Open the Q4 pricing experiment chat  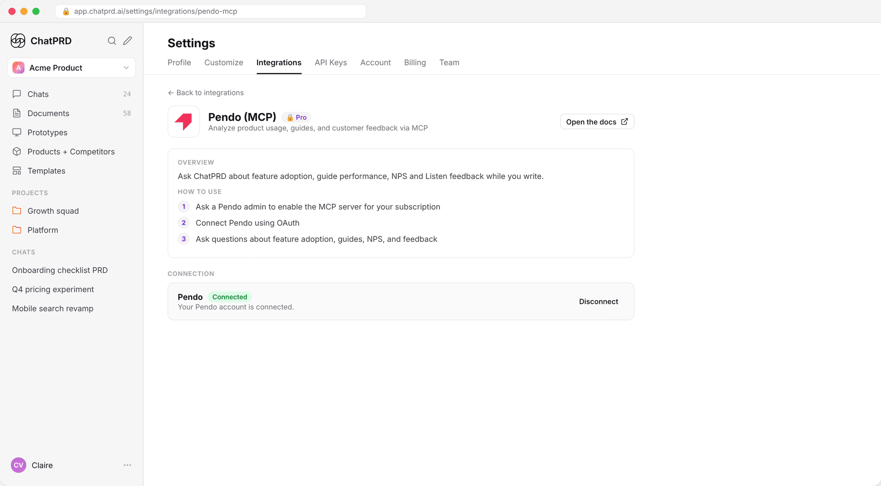(x=53, y=290)
